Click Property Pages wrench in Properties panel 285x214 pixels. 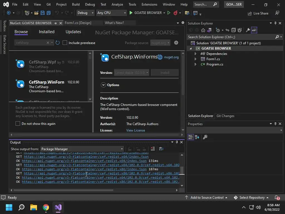pos(205,137)
